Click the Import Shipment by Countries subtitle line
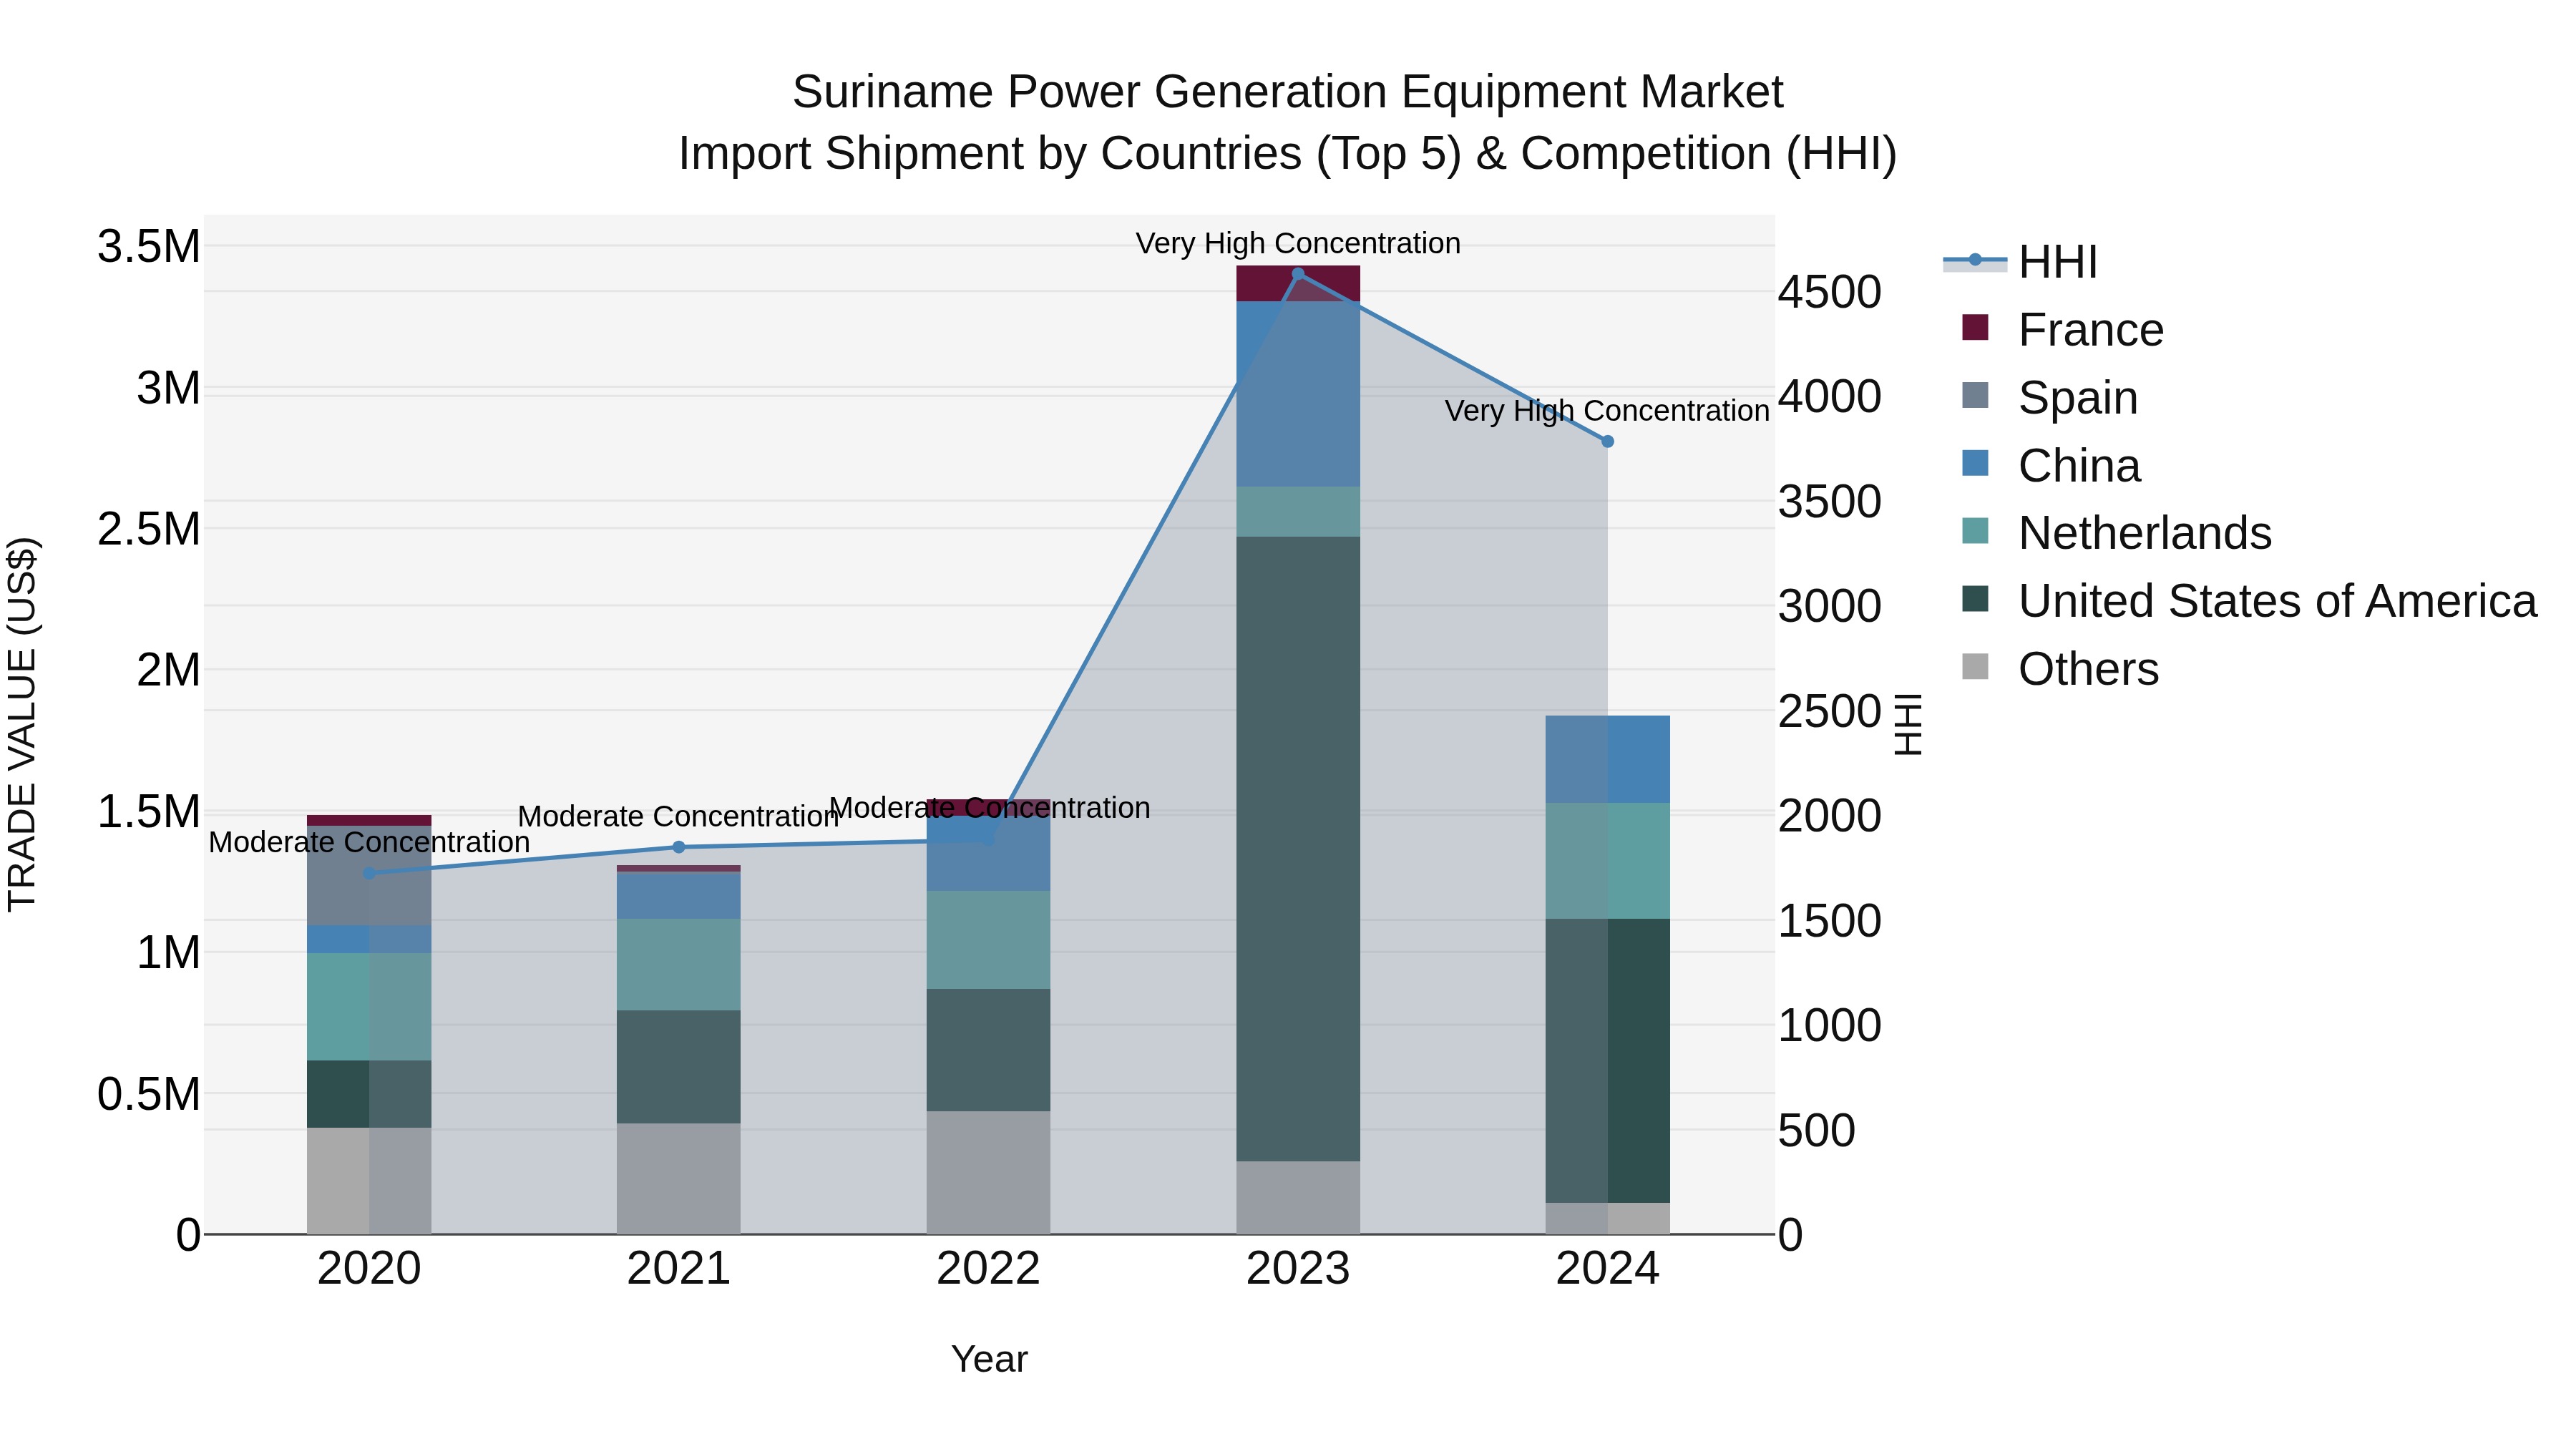This screenshot has width=2576, height=1449. pyautogui.click(x=1288, y=154)
